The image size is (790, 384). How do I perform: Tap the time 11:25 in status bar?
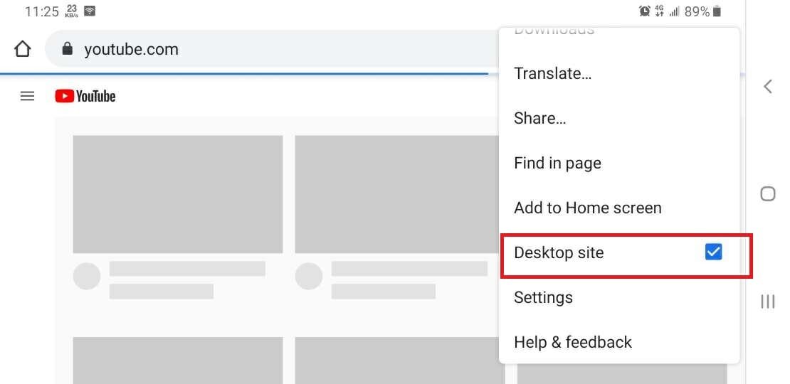tap(42, 11)
